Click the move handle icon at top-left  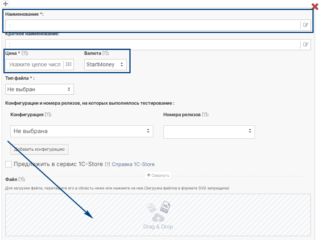tap(5, 4)
